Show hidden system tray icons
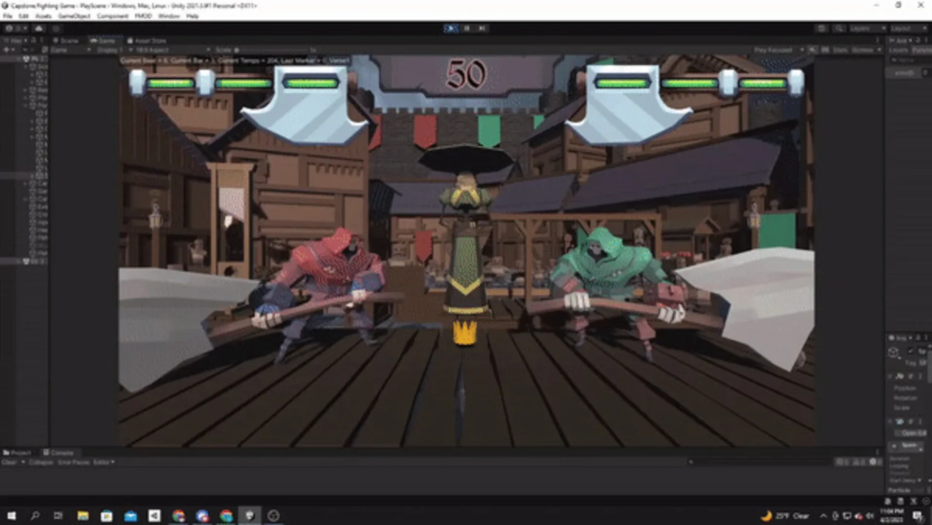Viewport: 932px width, 525px height. 823,516
